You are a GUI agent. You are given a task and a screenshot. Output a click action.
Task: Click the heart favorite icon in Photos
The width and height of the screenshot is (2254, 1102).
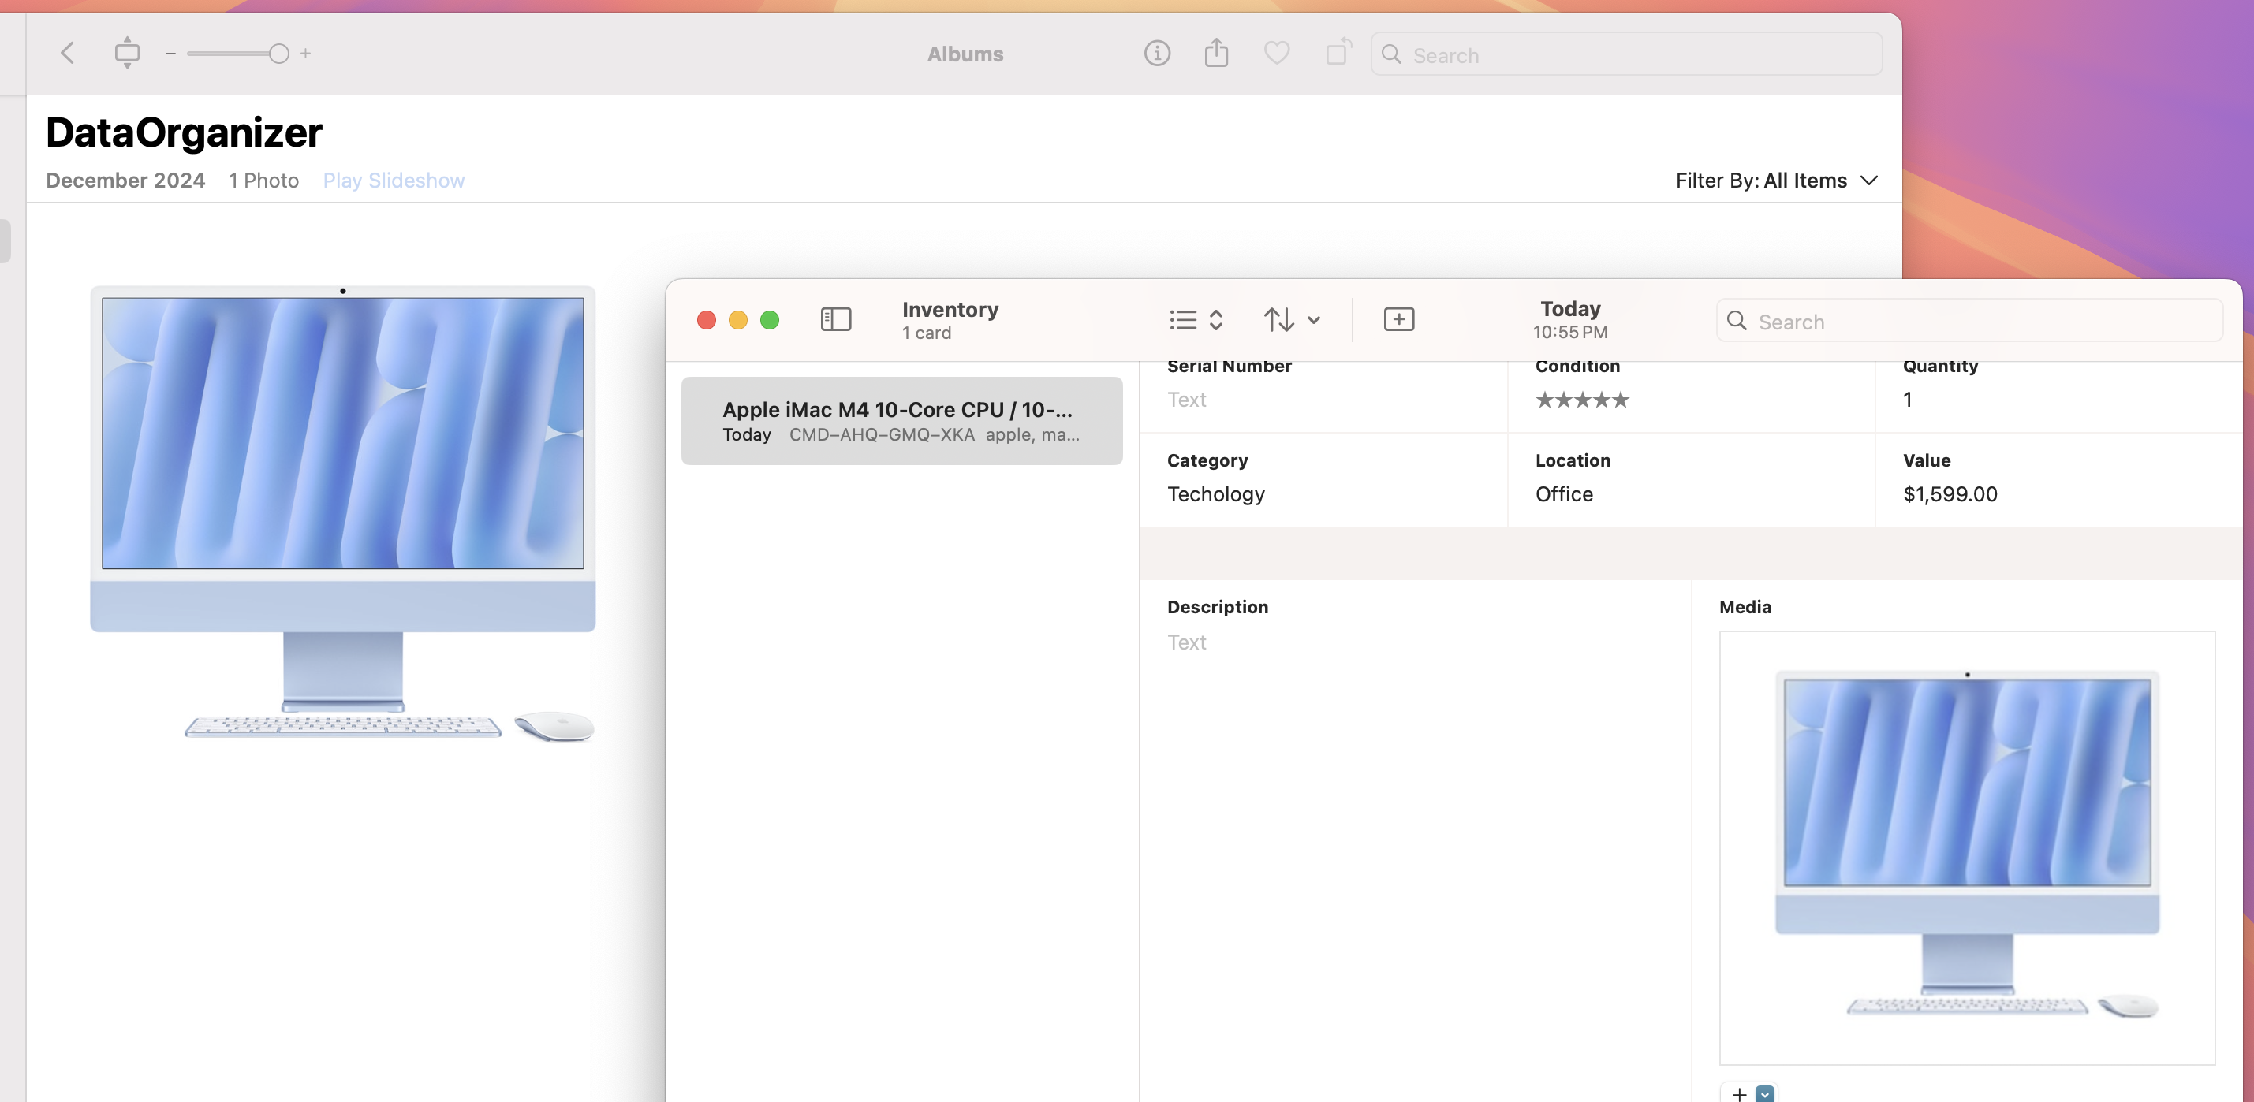1277,54
